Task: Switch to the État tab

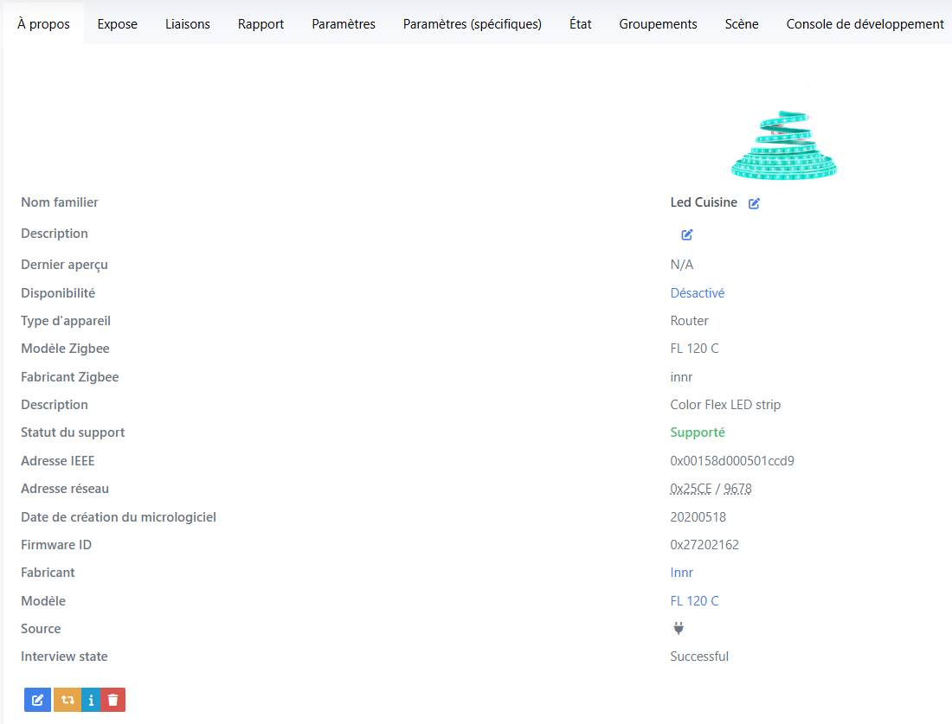Action: pos(581,23)
